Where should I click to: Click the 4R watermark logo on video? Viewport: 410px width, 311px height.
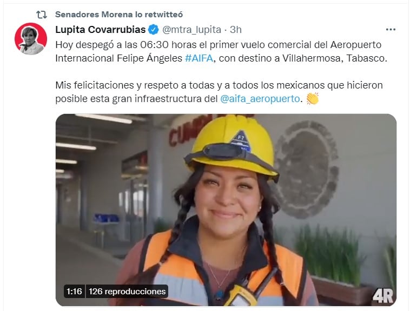tap(383, 296)
